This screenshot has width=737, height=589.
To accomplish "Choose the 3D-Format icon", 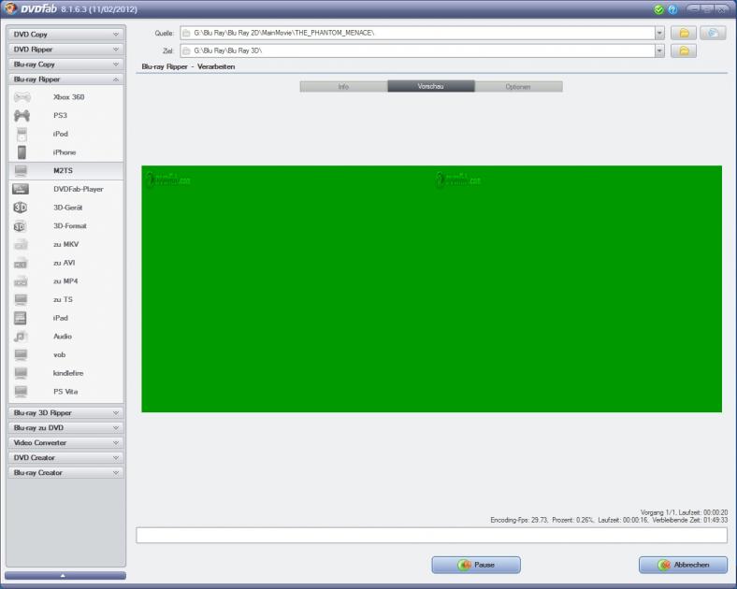I will click(20, 226).
